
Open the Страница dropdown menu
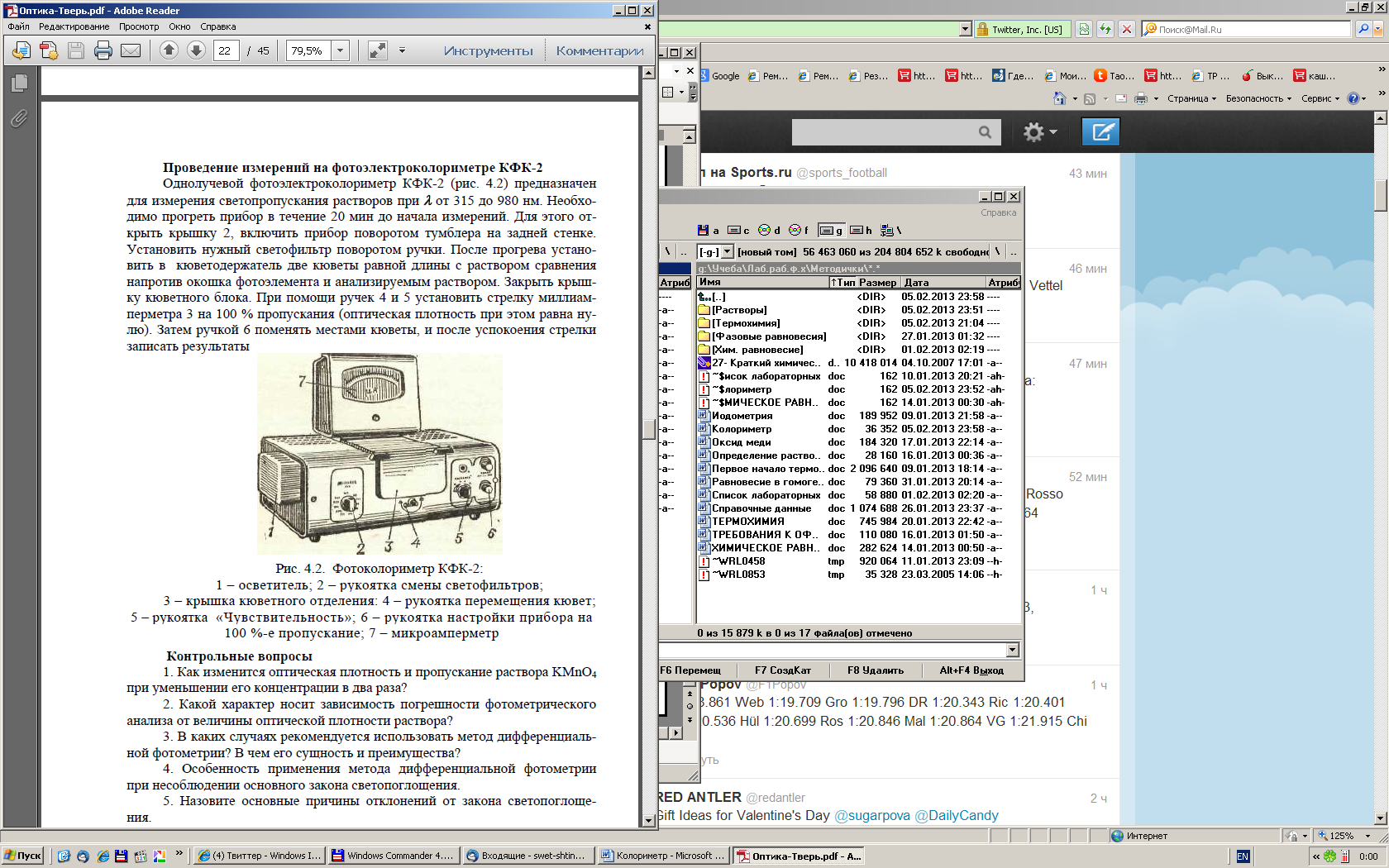pos(1191,98)
